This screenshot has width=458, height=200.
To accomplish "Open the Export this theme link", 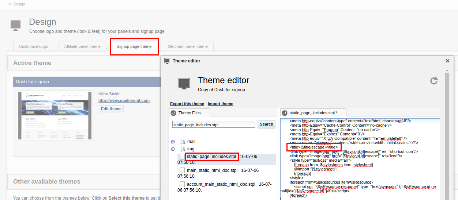I will pos(187,104).
